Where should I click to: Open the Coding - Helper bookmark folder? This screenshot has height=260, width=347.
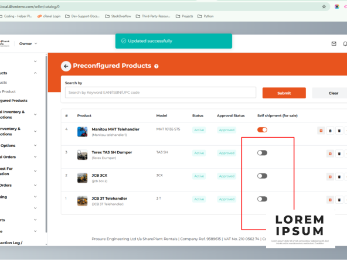pyautogui.click(x=16, y=16)
